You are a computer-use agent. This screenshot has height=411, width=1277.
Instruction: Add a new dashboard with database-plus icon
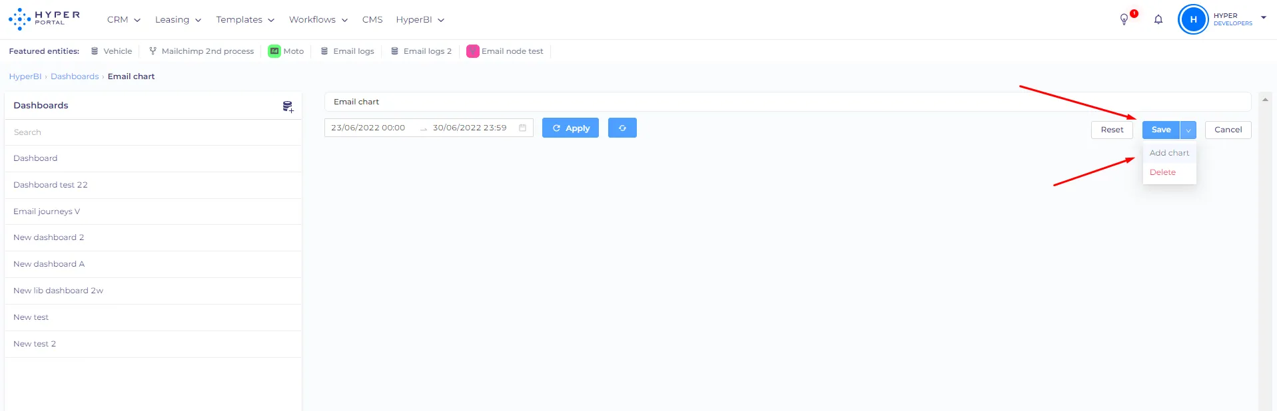tap(288, 106)
